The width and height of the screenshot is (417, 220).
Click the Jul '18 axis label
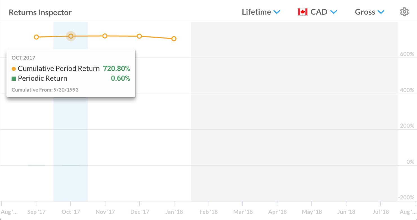point(380,212)
